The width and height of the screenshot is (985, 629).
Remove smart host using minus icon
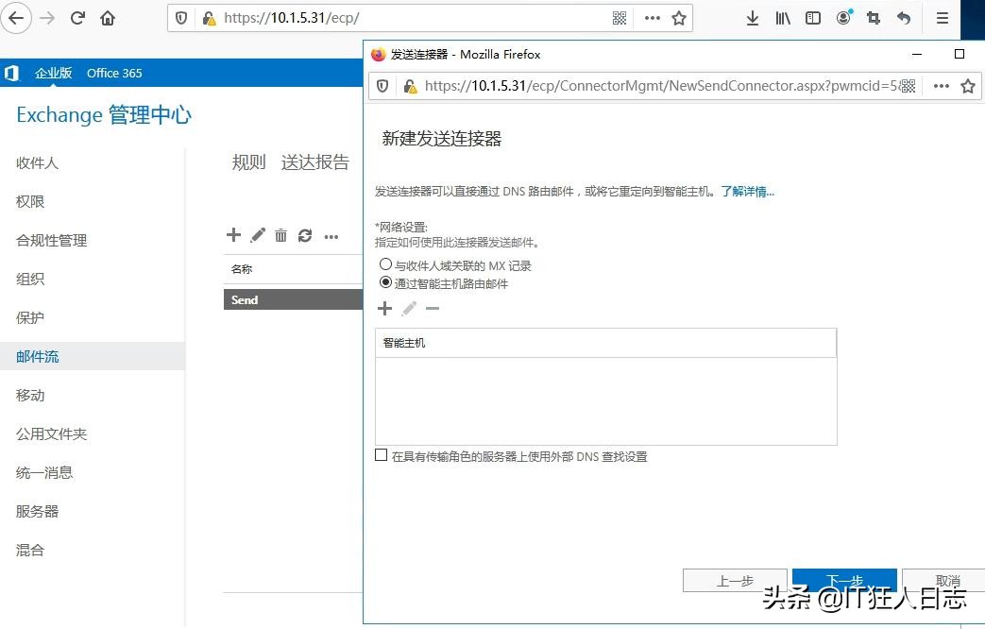[433, 308]
